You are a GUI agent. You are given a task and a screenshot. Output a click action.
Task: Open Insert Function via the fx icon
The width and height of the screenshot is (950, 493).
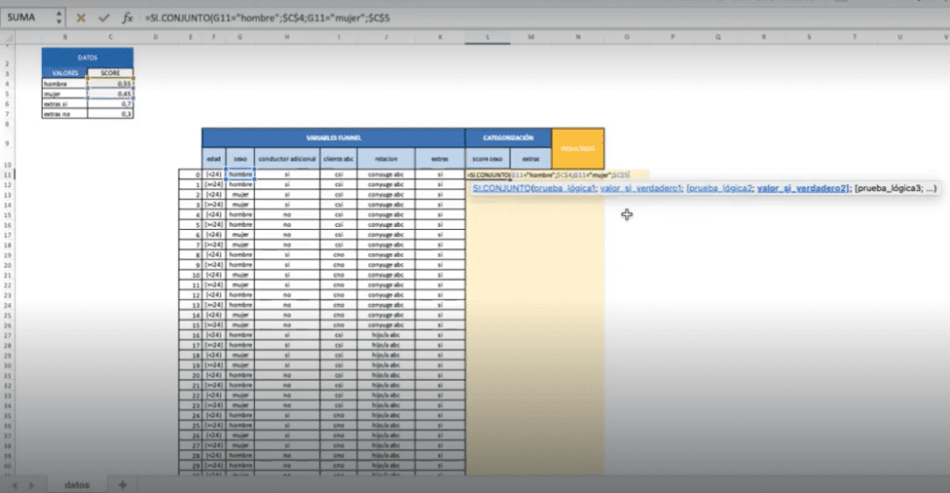point(127,19)
